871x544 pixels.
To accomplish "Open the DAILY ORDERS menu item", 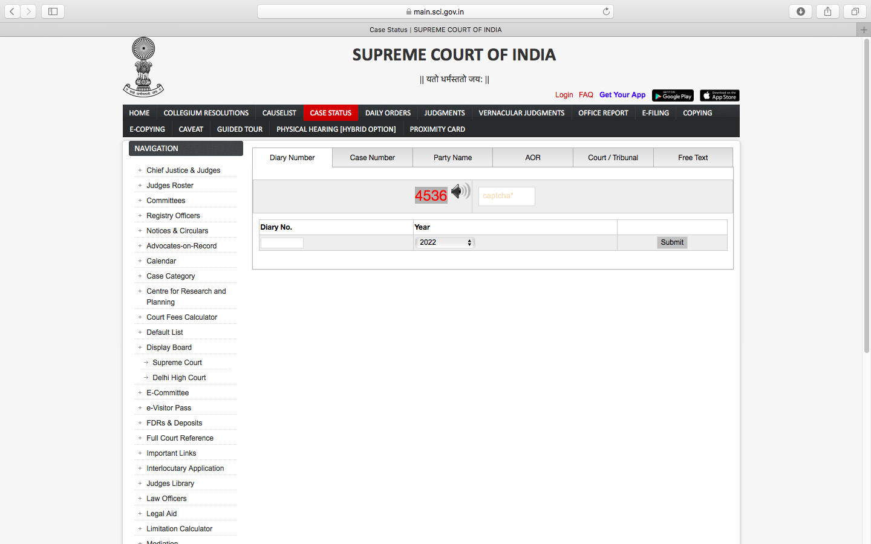I will (388, 113).
